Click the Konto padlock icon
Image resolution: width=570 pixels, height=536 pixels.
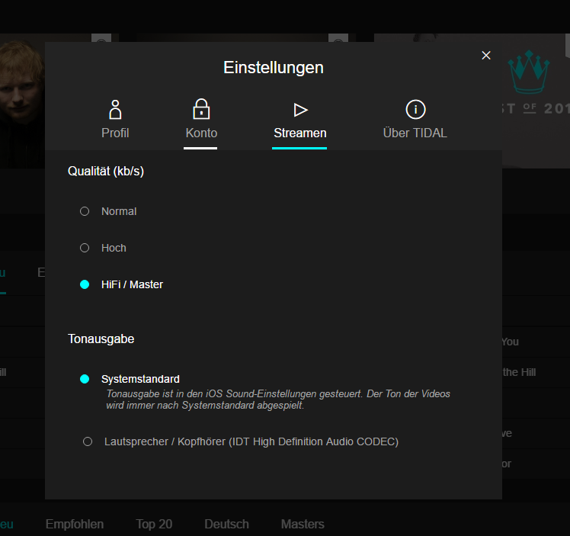tap(201, 109)
